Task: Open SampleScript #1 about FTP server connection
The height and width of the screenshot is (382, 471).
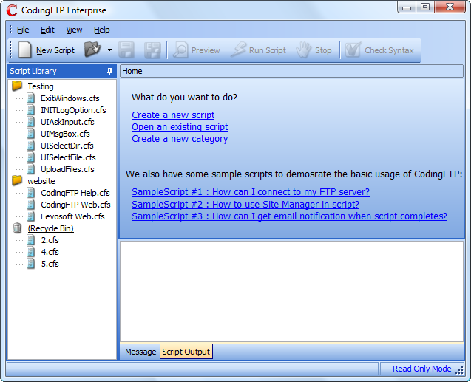Action: (251, 192)
